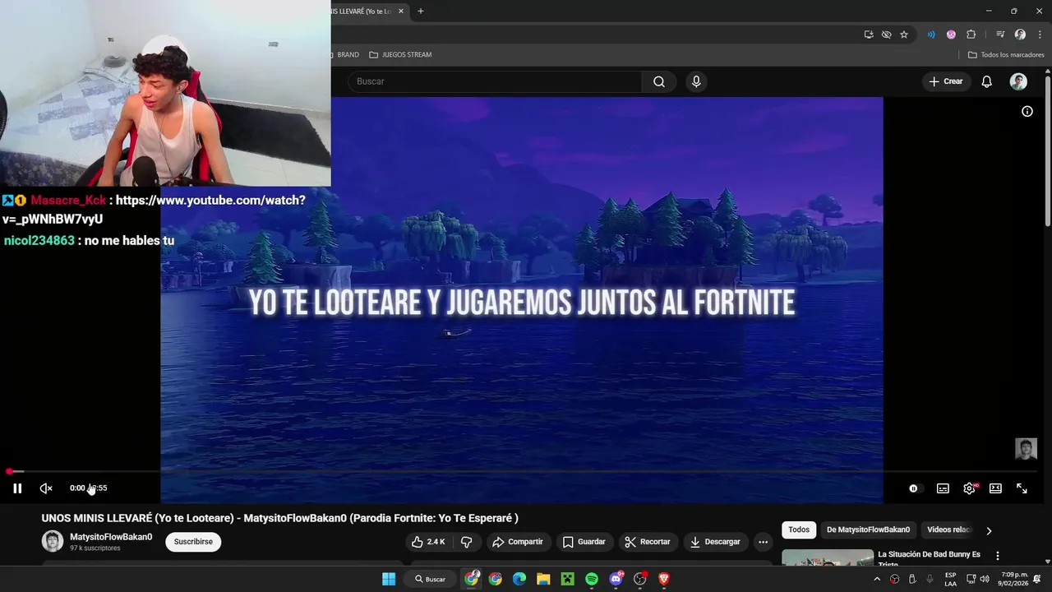Click the YouTube search field
The width and height of the screenshot is (1052, 592).
[x=495, y=81]
